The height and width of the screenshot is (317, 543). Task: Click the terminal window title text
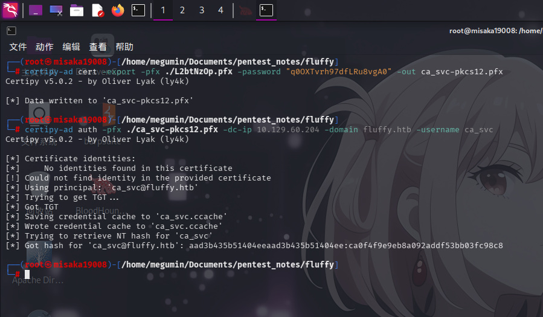pyautogui.click(x=495, y=31)
